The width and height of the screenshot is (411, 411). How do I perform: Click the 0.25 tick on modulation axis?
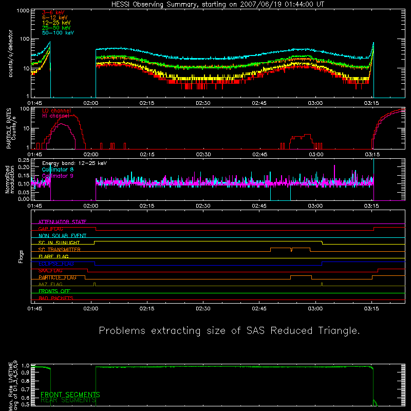[x=24, y=160]
